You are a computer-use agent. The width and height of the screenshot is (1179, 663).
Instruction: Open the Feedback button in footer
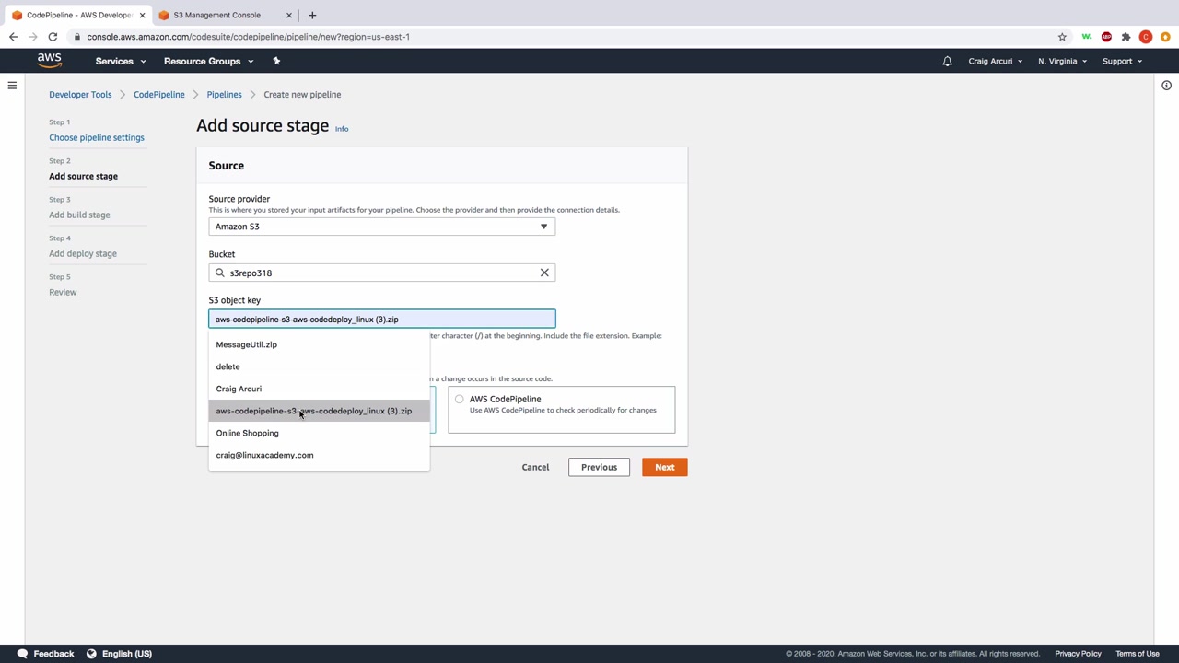[x=45, y=654]
